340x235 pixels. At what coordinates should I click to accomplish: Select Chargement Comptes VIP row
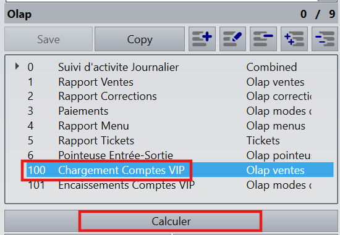[180, 170]
